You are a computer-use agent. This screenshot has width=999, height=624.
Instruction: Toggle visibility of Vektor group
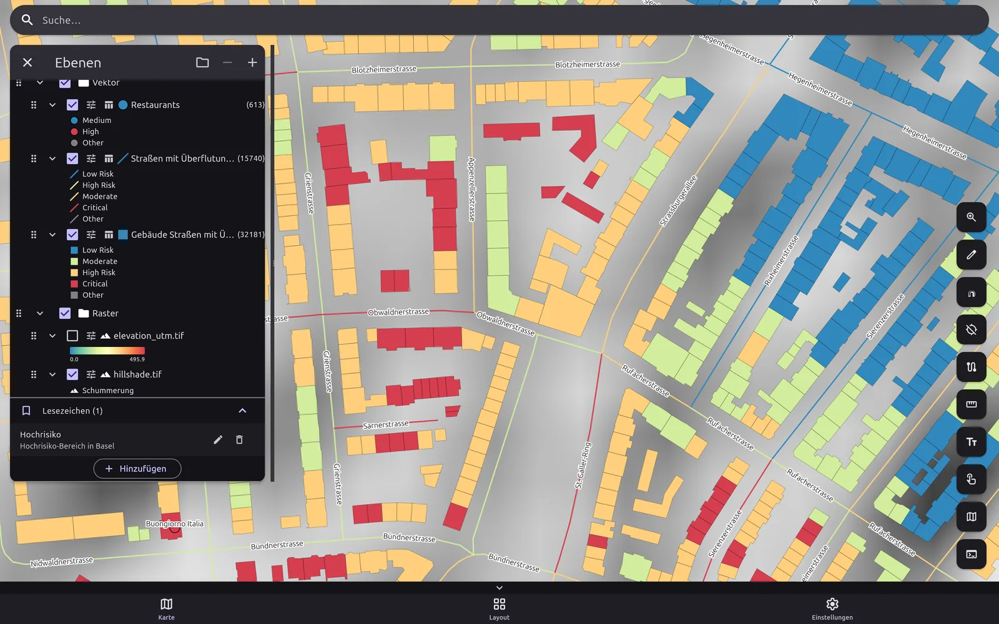[x=65, y=82]
